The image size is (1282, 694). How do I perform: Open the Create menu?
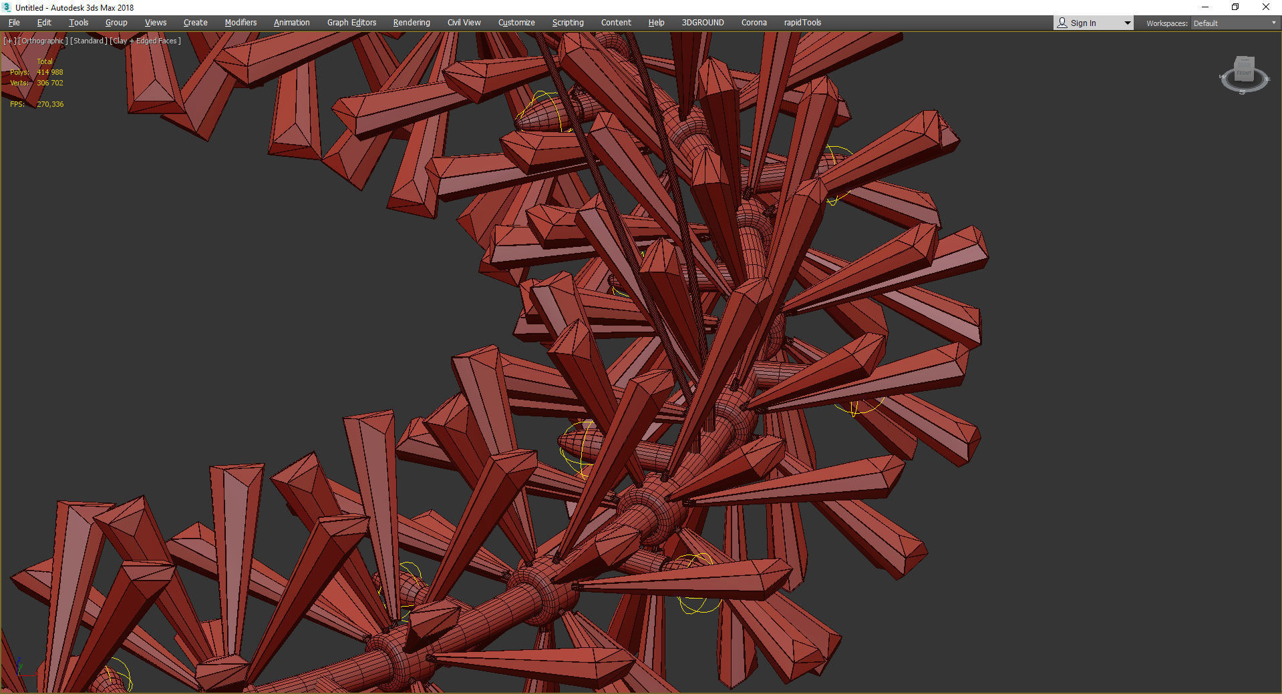pyautogui.click(x=196, y=23)
